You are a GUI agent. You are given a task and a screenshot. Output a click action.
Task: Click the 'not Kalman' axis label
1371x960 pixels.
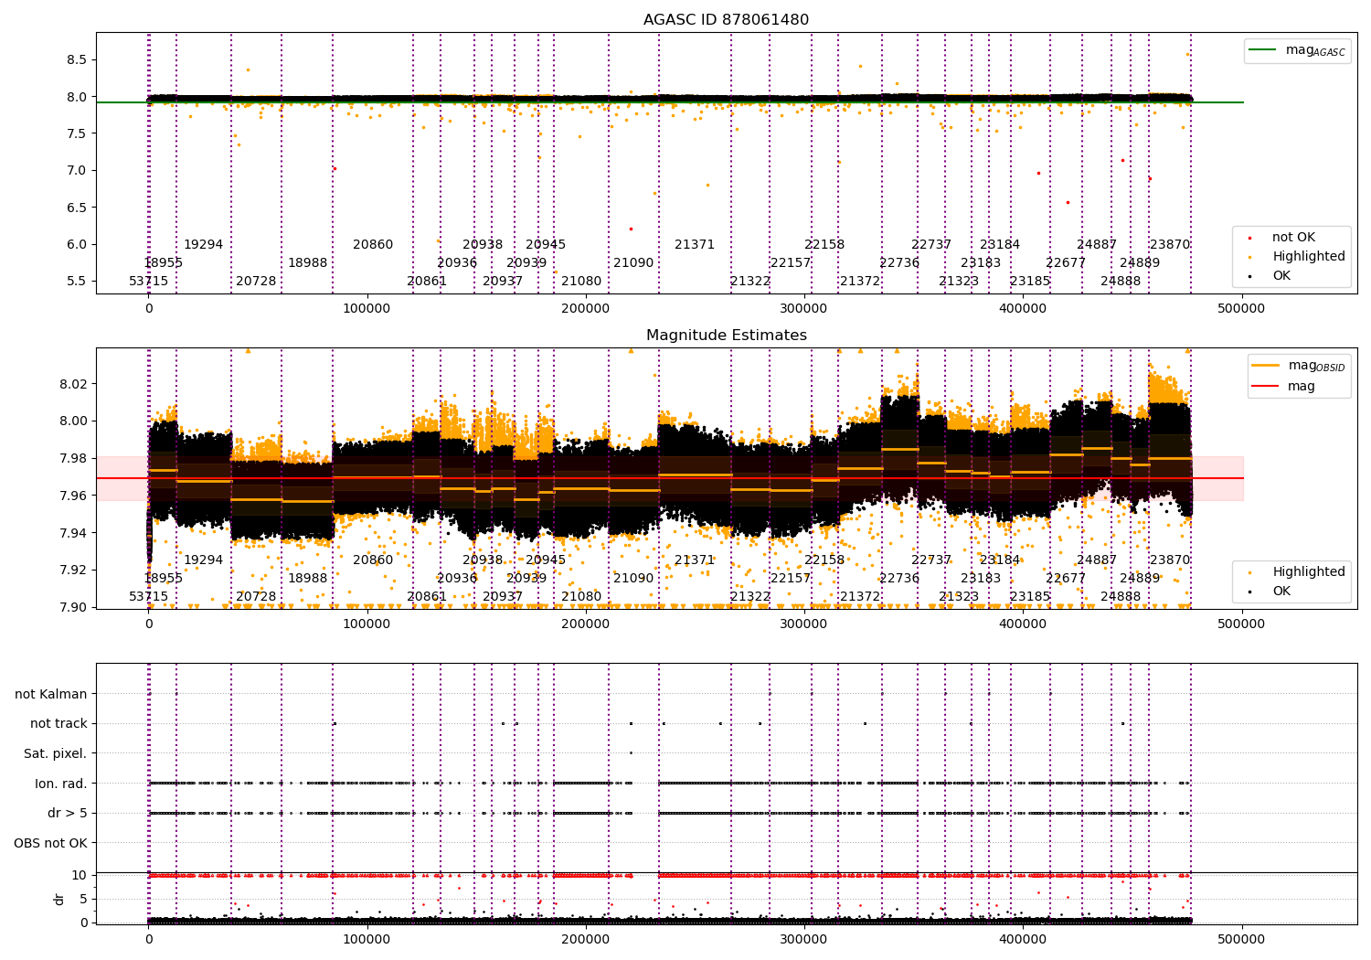(51, 694)
